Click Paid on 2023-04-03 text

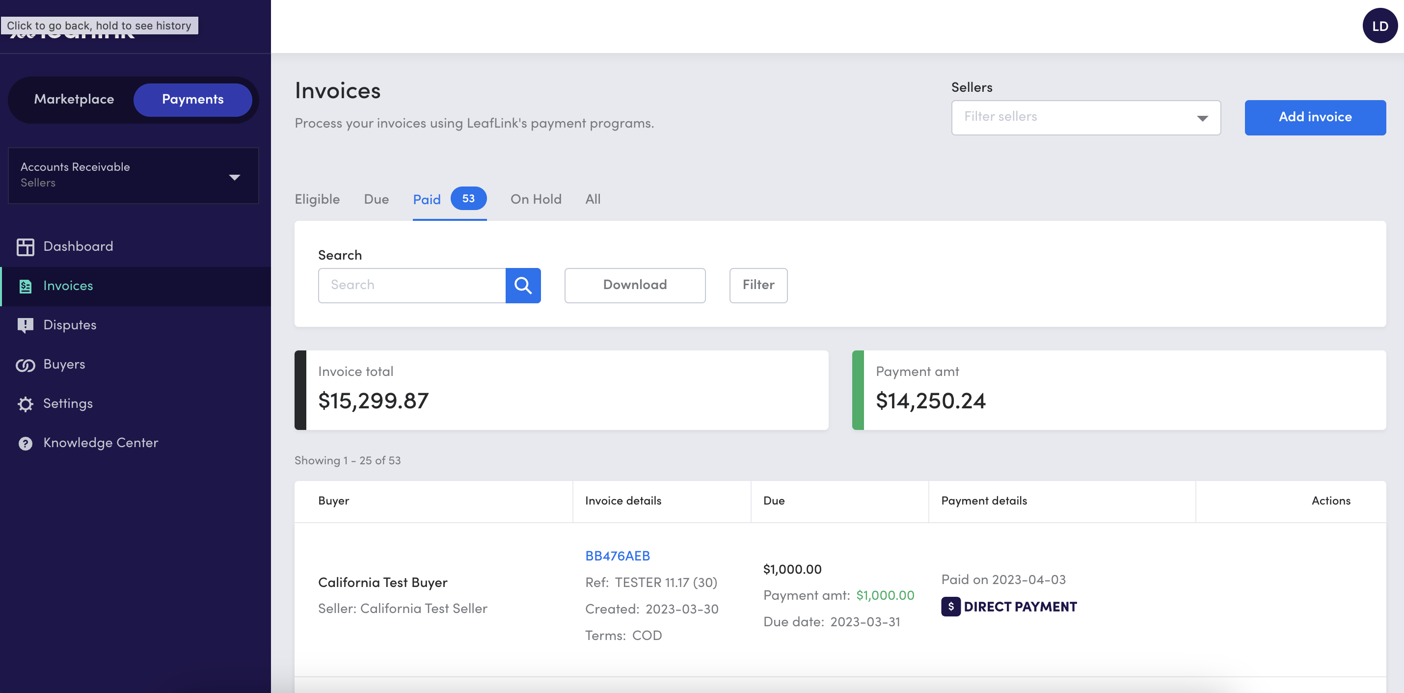click(1003, 579)
